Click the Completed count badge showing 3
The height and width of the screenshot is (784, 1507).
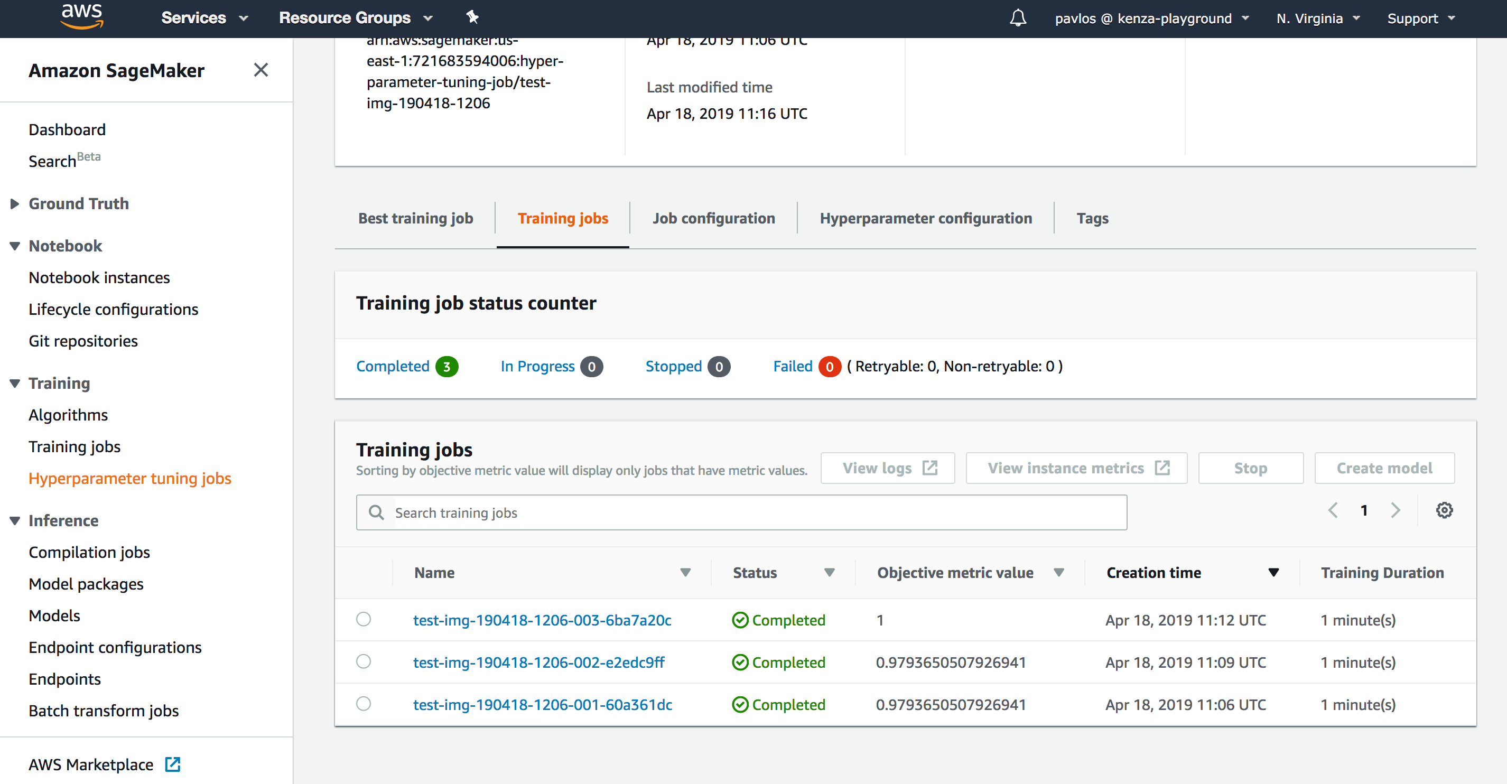click(x=446, y=367)
